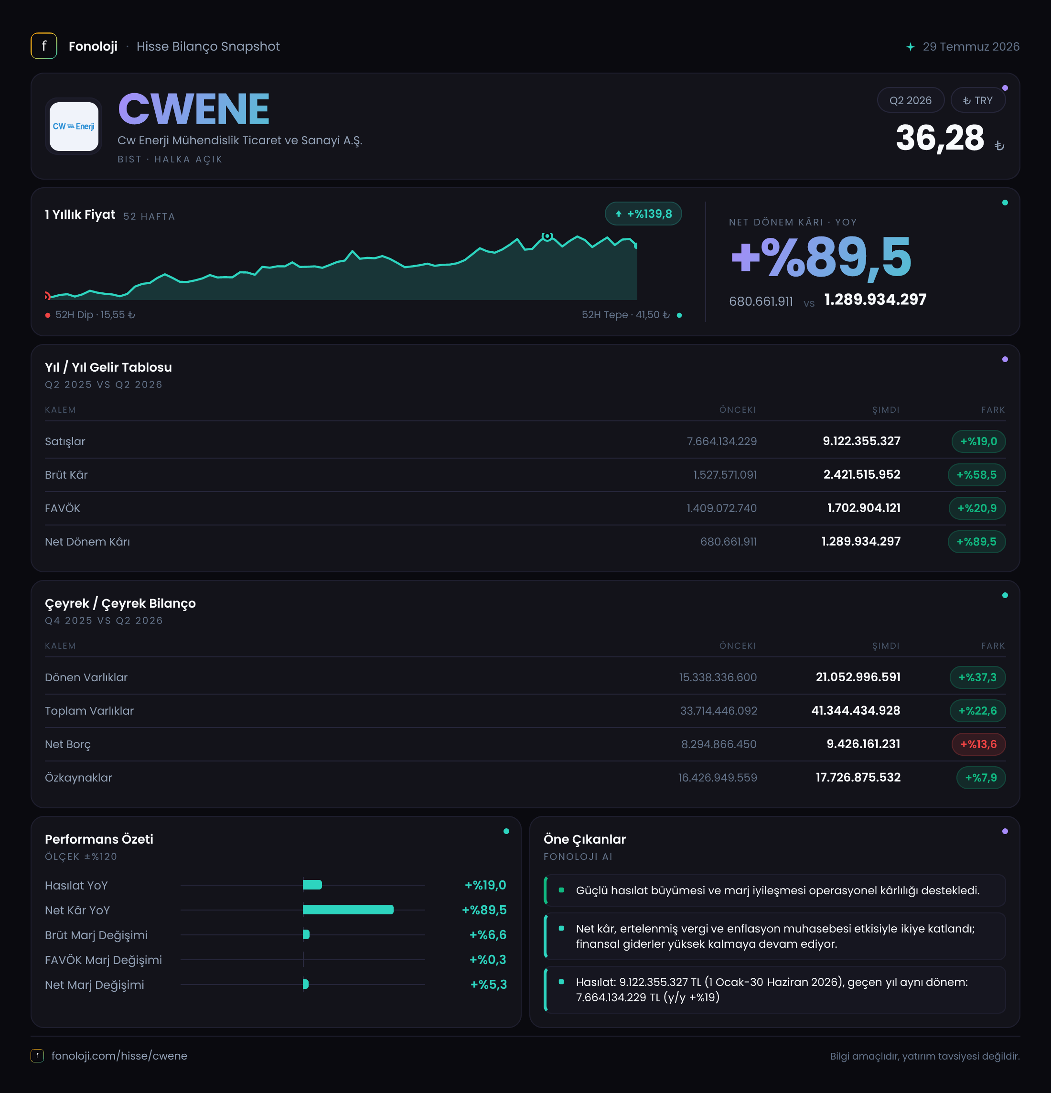Click the 36,28 share price value
Viewport: 1051px width, 1093px height.
click(940, 138)
